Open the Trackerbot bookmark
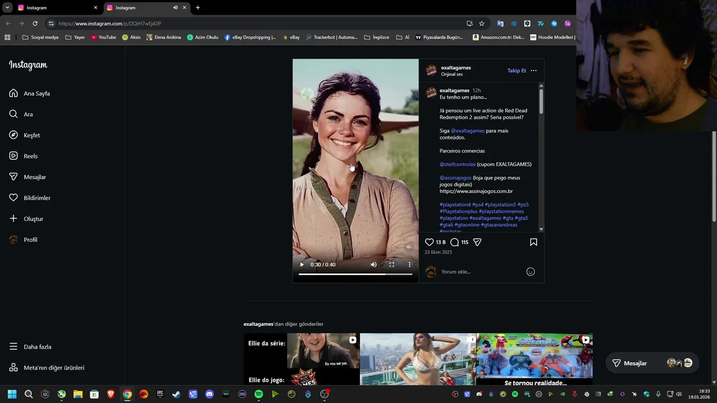Viewport: 717px width, 403px height. 330,38
